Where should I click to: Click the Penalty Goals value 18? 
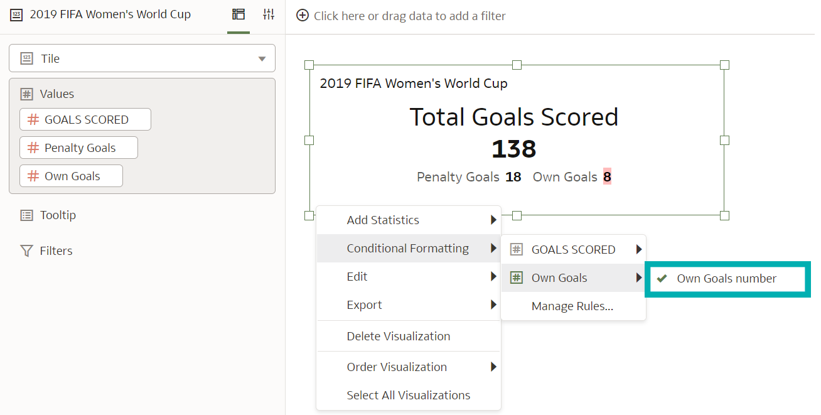513,177
